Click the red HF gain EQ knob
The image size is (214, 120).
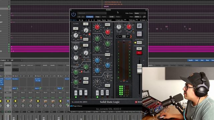point(97,27)
